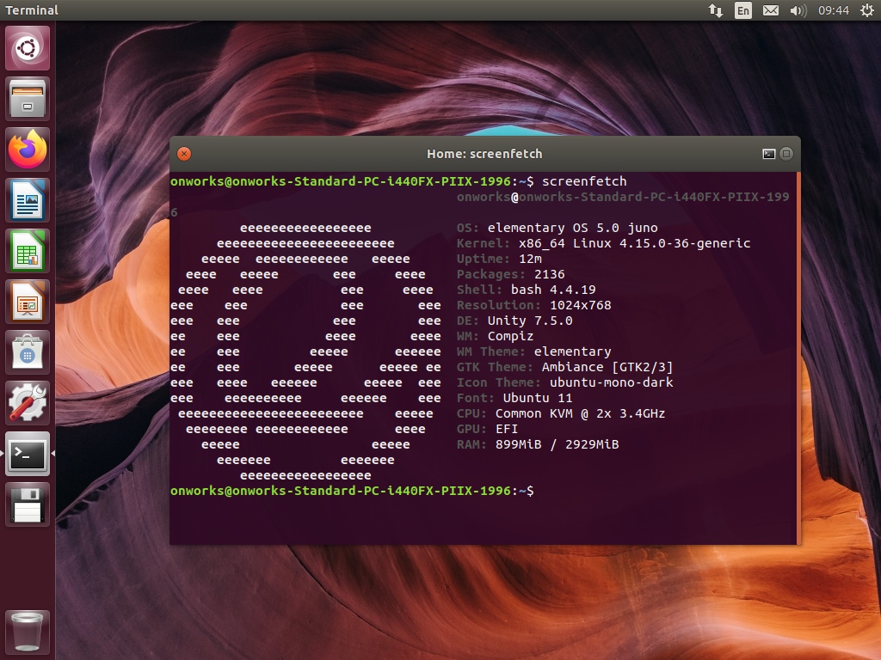Screen dimensions: 881x660
Task: Click 'CPU: Common KVM @ 2x 3.4GHz'
Action: coord(561,413)
